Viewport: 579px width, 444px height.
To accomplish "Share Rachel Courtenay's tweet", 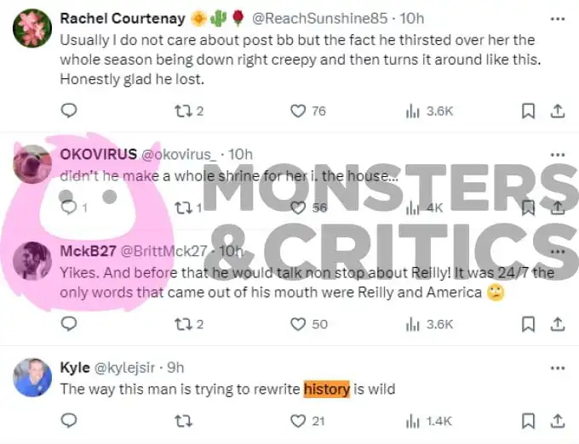I will coord(558,111).
